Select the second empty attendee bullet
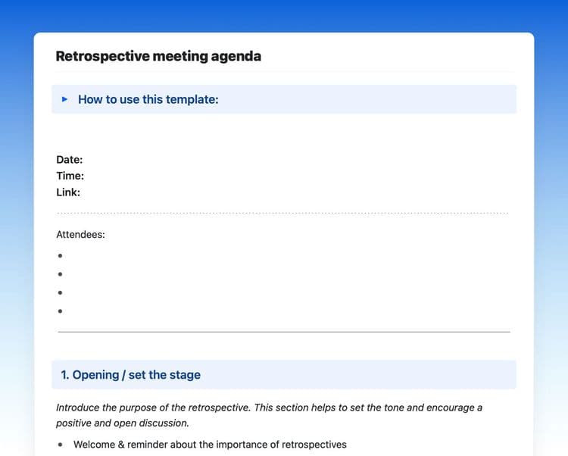Screen dimensions: 568x456 [x=61, y=274]
